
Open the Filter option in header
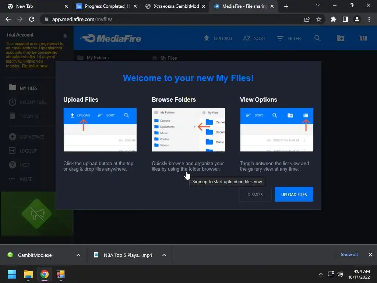(x=289, y=38)
